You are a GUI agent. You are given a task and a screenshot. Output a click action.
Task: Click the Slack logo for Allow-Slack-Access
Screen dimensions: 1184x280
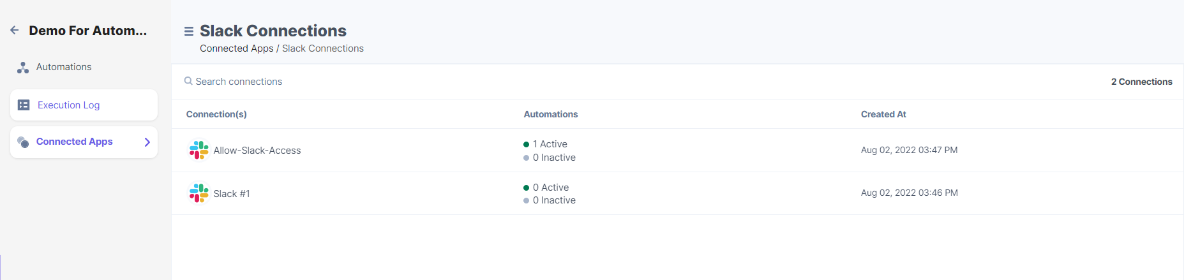(x=199, y=150)
